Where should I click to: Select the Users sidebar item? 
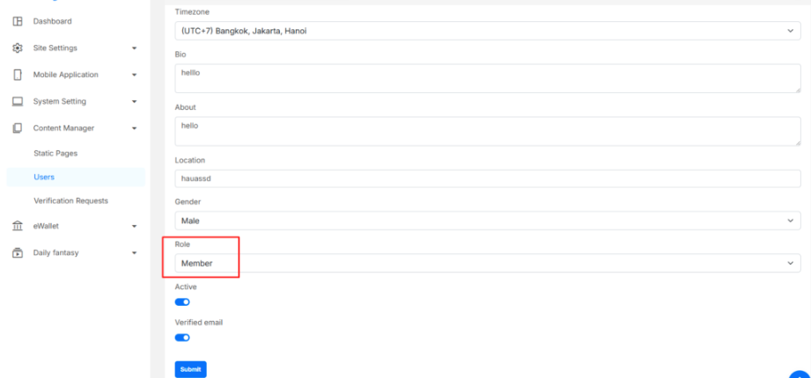click(44, 177)
